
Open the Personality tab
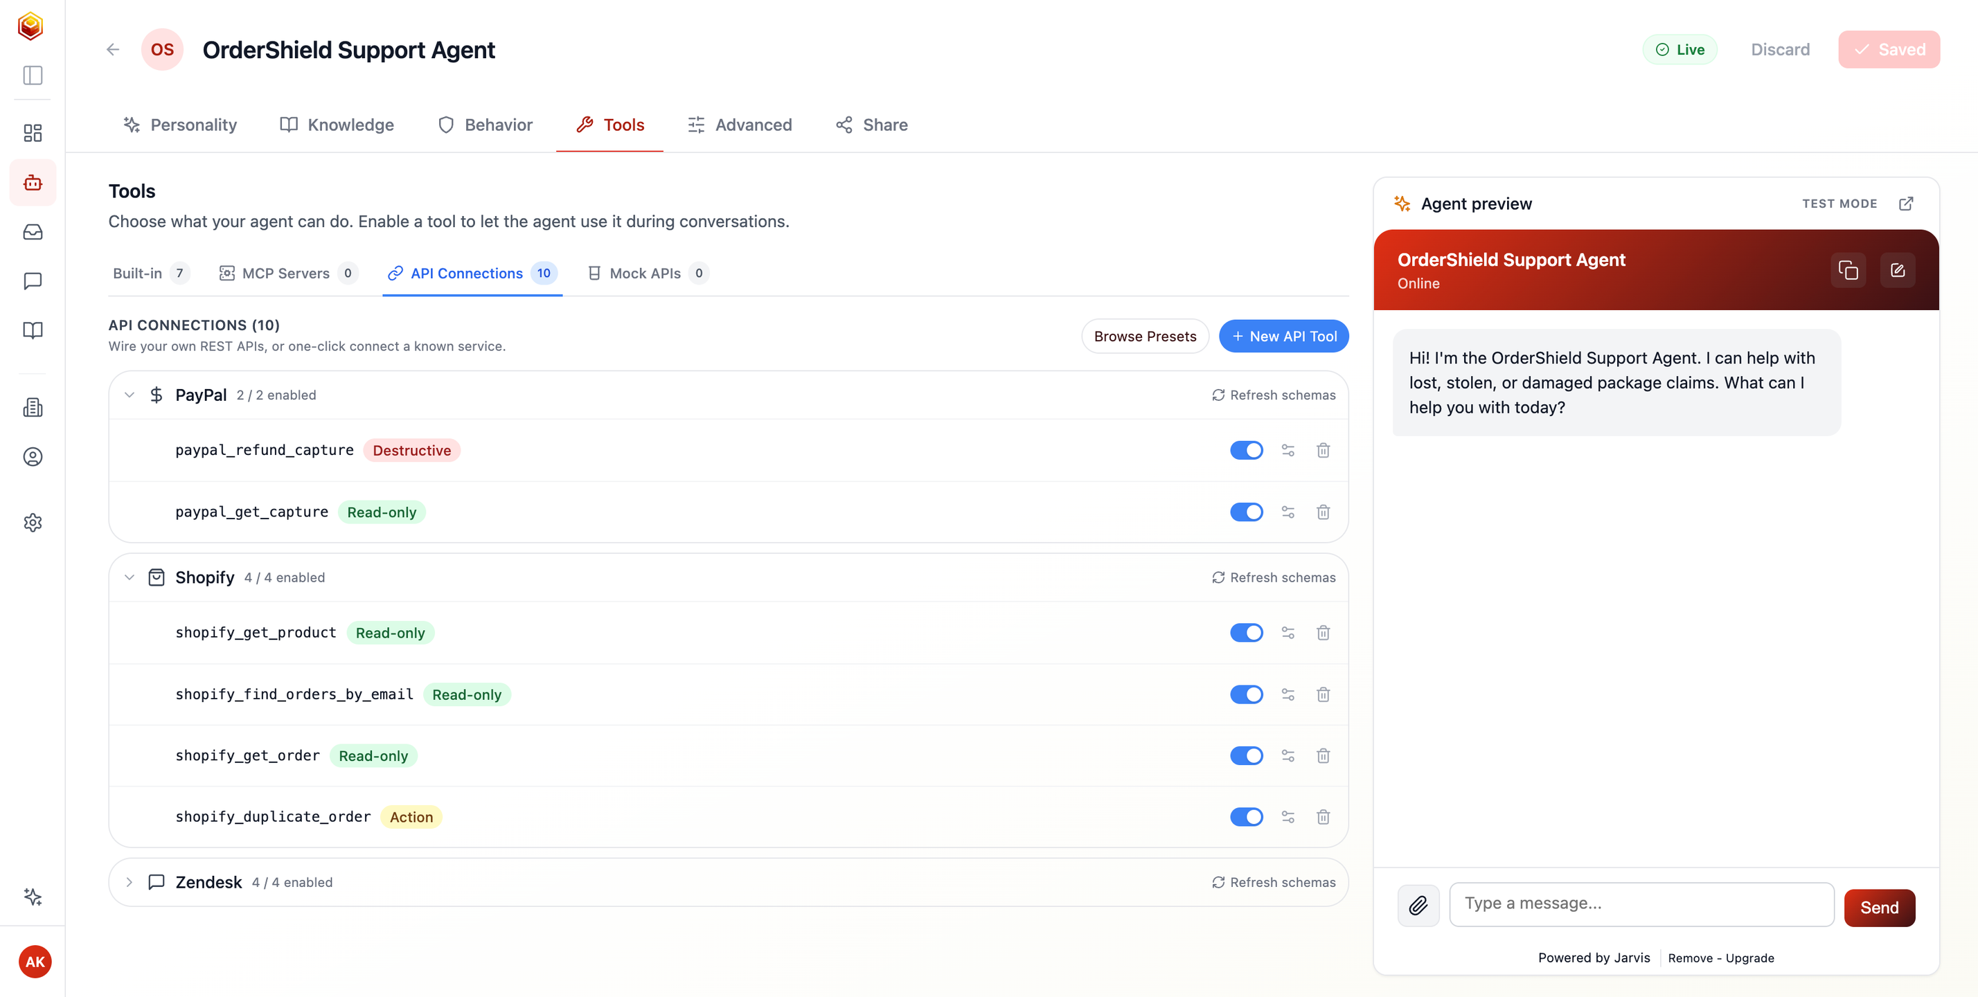tap(179, 125)
